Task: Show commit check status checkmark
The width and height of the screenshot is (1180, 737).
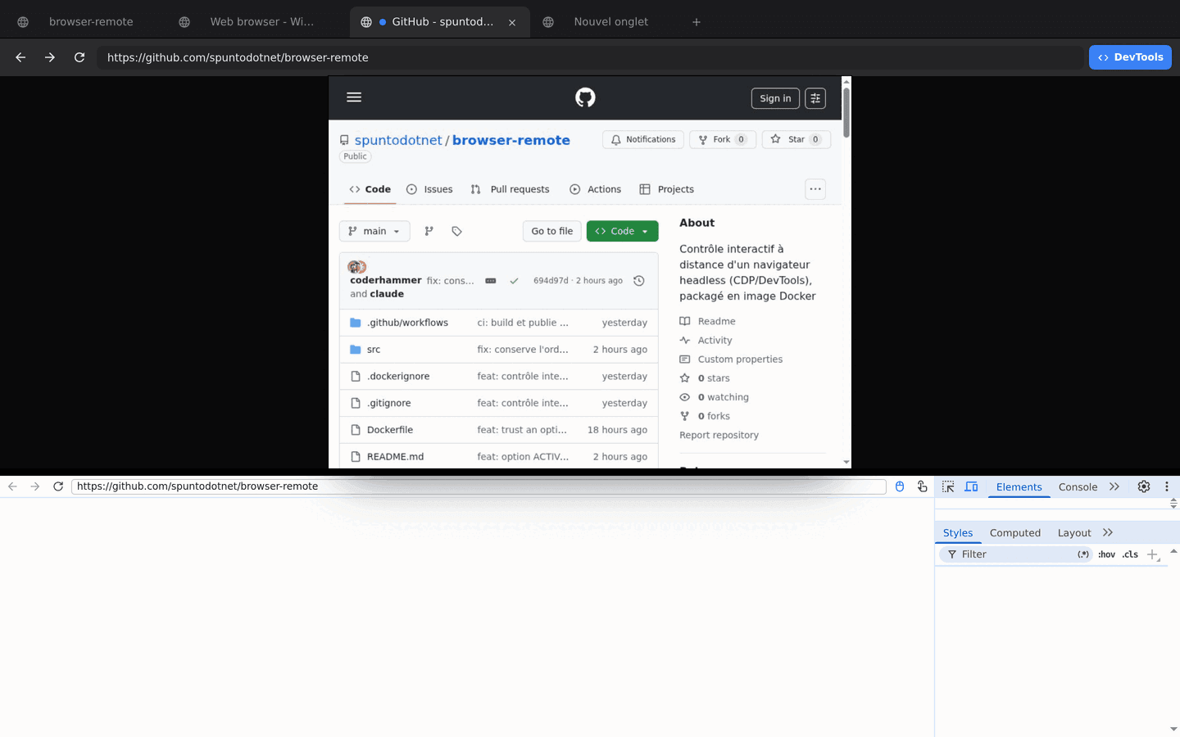Action: (x=514, y=281)
